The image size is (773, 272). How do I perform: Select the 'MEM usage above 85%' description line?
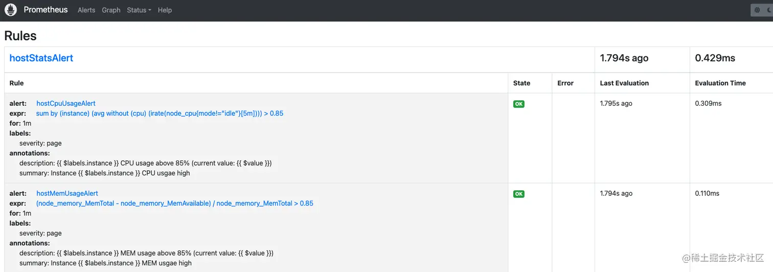(x=147, y=253)
